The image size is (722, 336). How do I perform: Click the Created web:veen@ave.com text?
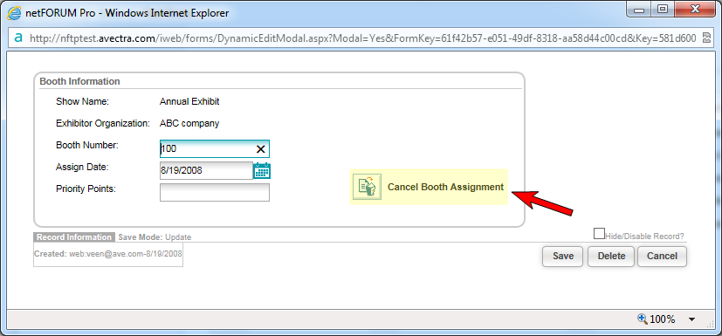click(x=108, y=254)
